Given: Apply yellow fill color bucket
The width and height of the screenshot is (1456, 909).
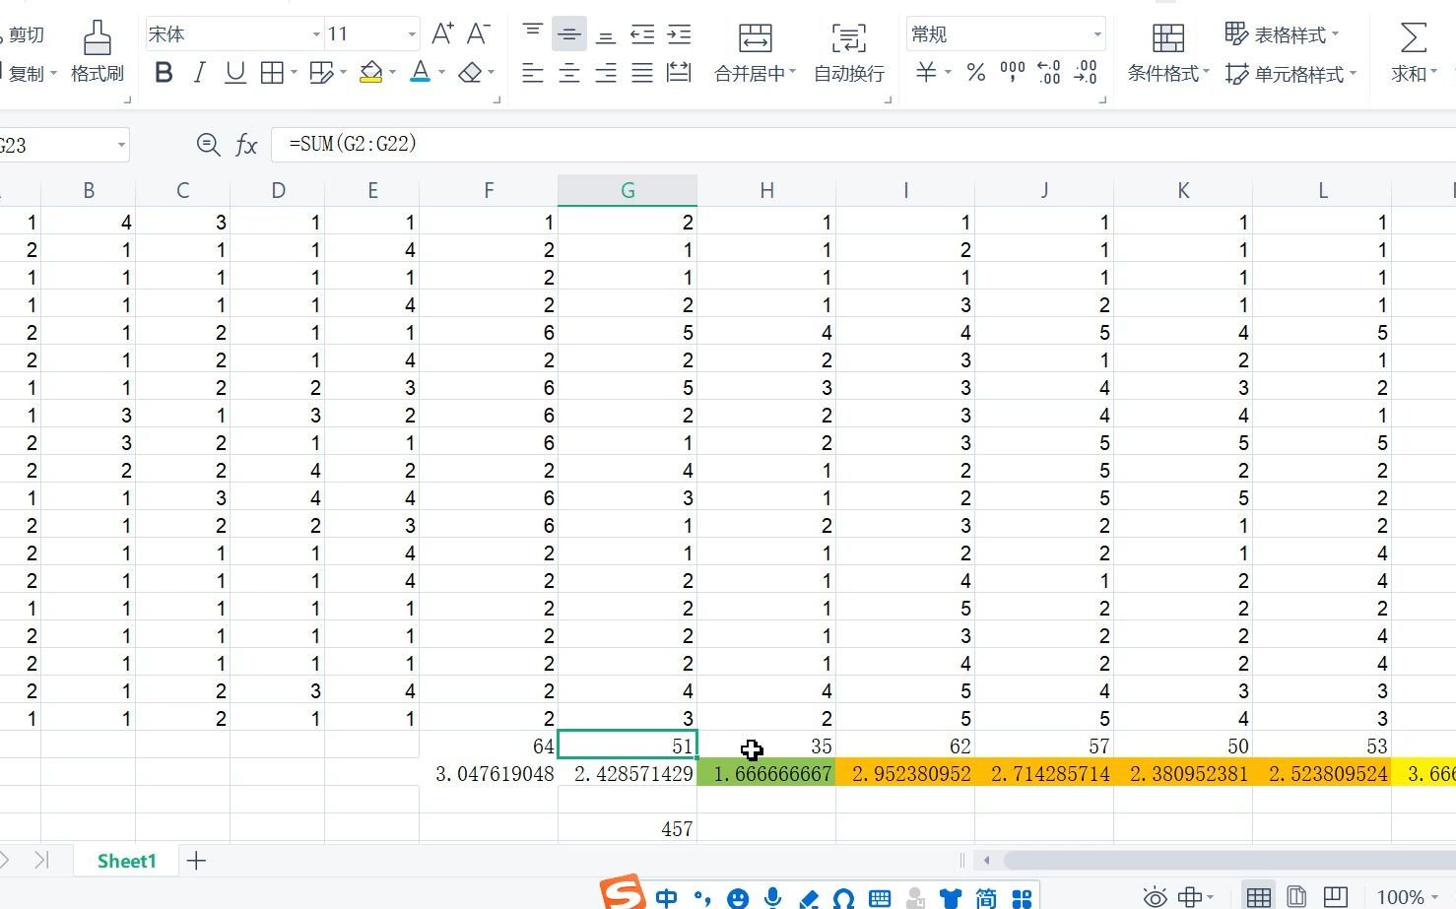Looking at the screenshot, I should [371, 73].
